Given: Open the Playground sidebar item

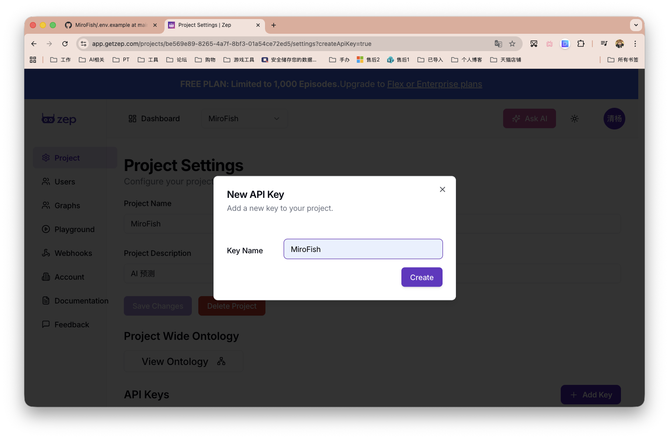Looking at the screenshot, I should (74, 229).
